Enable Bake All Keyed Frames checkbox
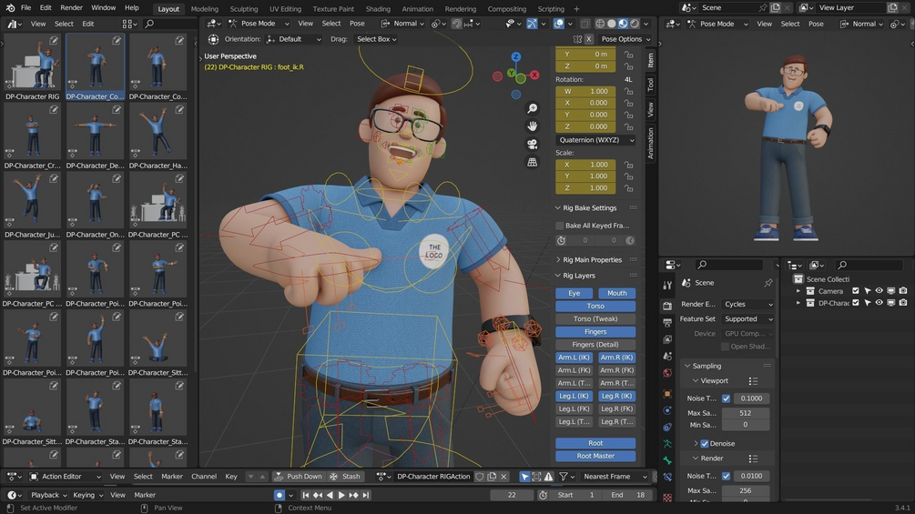Image resolution: width=915 pixels, height=514 pixels. (x=559, y=226)
